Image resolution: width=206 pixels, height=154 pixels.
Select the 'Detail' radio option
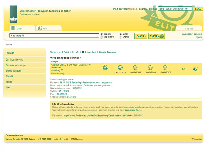tap(121, 34)
